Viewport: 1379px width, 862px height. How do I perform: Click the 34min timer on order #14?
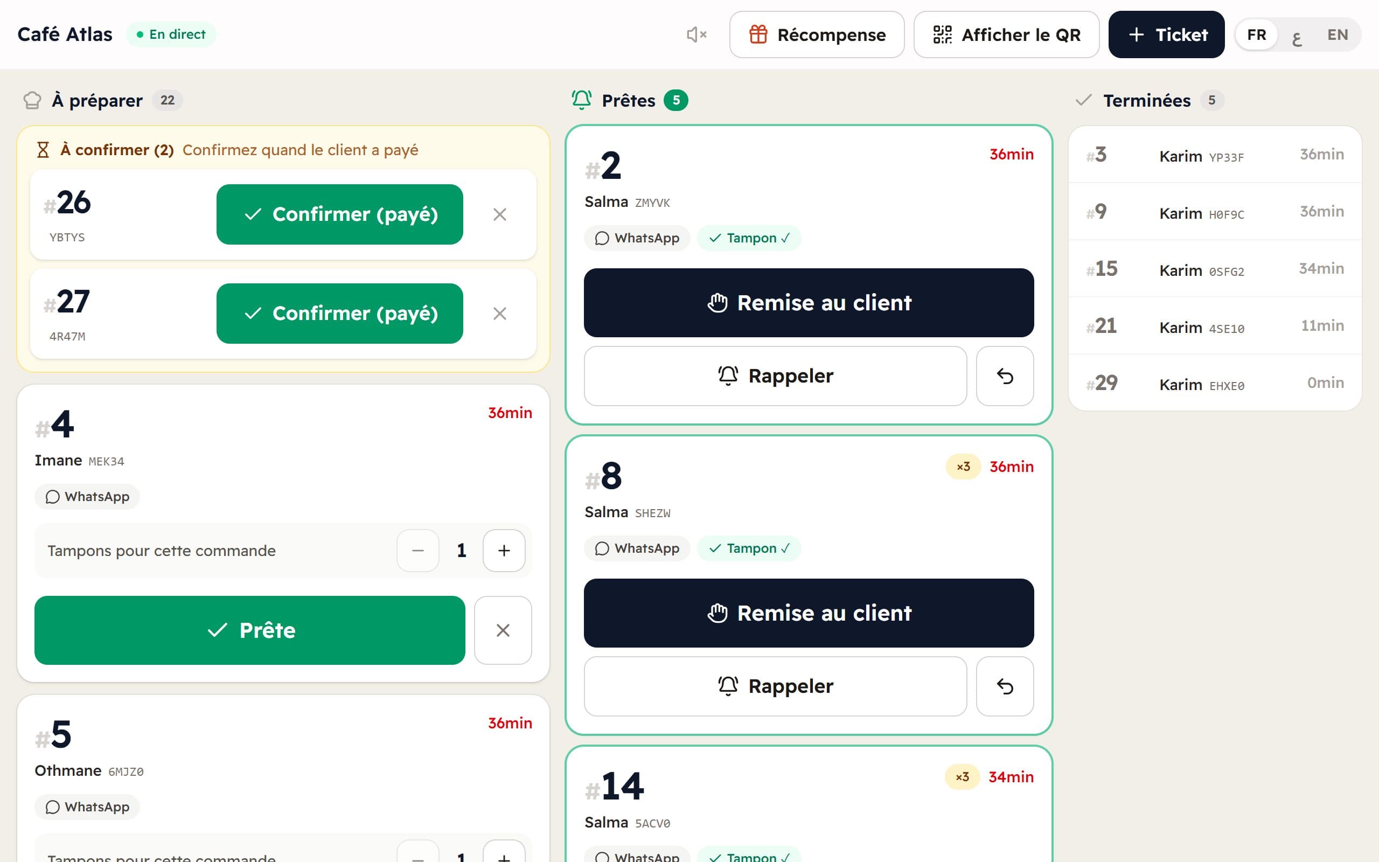(1011, 777)
